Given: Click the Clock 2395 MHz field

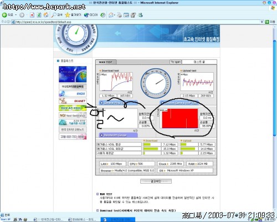Looking at the screenshot, I should [x=171, y=164].
